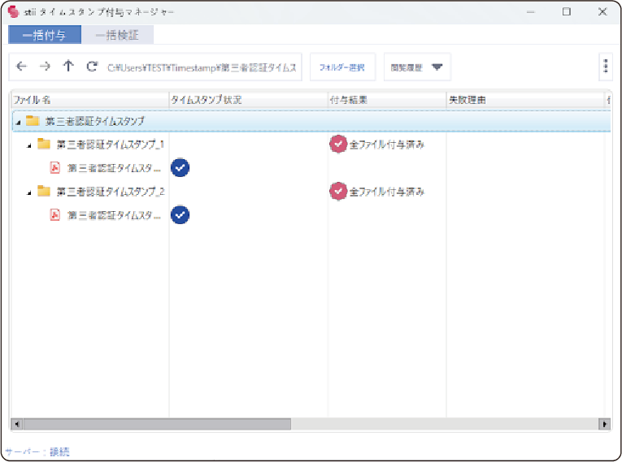This screenshot has height=462, width=622.
Task: Click the blue checkmark status under 第三者認証タイムスタンプ_1
Action: tap(181, 167)
